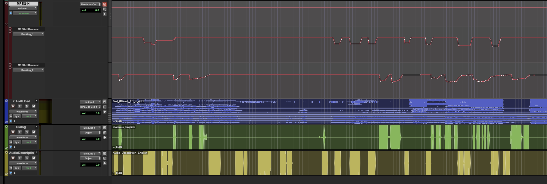Click plus icon on 7.1+4H Bed track
The width and height of the screenshot is (547, 184).
click(x=105, y=112)
